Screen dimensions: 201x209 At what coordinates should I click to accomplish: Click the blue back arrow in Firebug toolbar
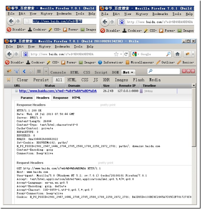coord(24,71)
